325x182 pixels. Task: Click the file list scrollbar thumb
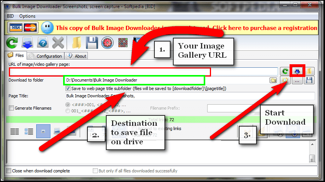tap(312, 159)
